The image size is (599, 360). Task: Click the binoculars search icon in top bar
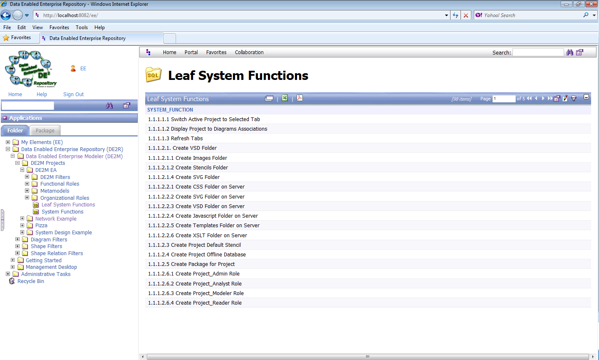pyautogui.click(x=570, y=52)
